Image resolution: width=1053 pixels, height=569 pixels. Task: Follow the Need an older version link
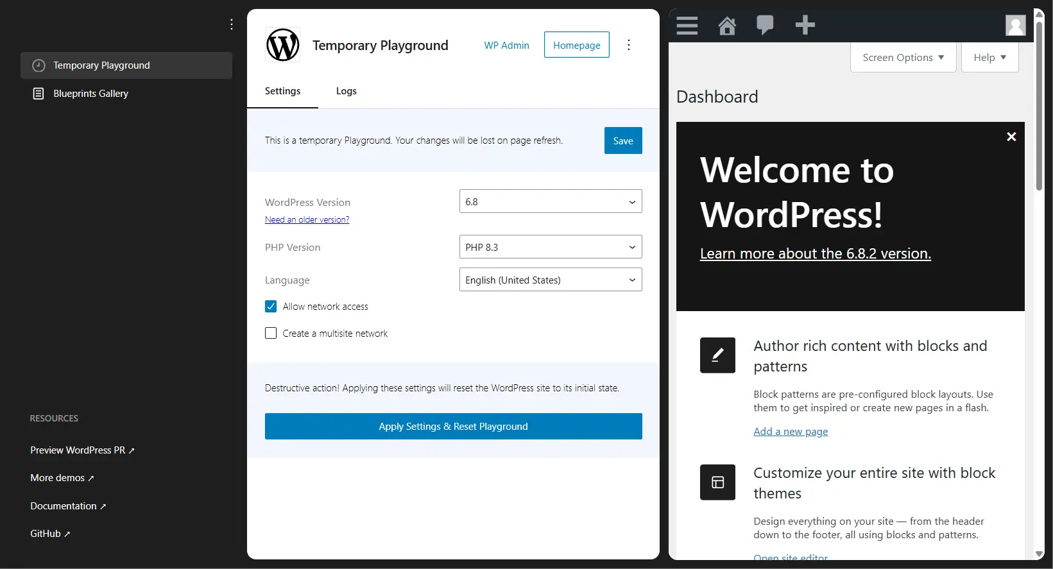click(x=307, y=219)
